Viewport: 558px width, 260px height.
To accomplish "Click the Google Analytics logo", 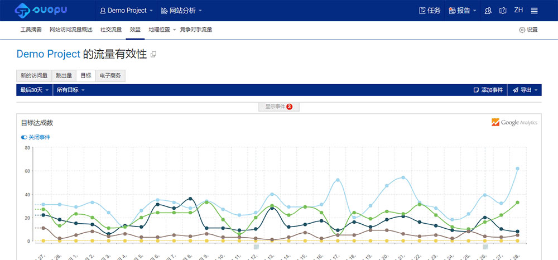I will [x=514, y=122].
